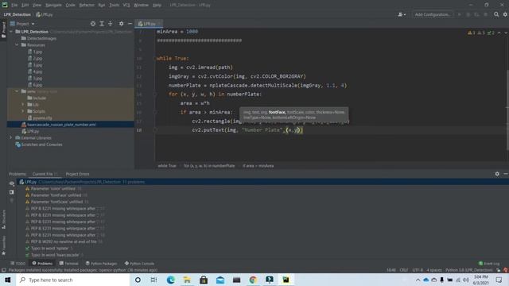Click CRLF line separator in status bar
The width and height of the screenshot is (509, 286).
[404, 270]
